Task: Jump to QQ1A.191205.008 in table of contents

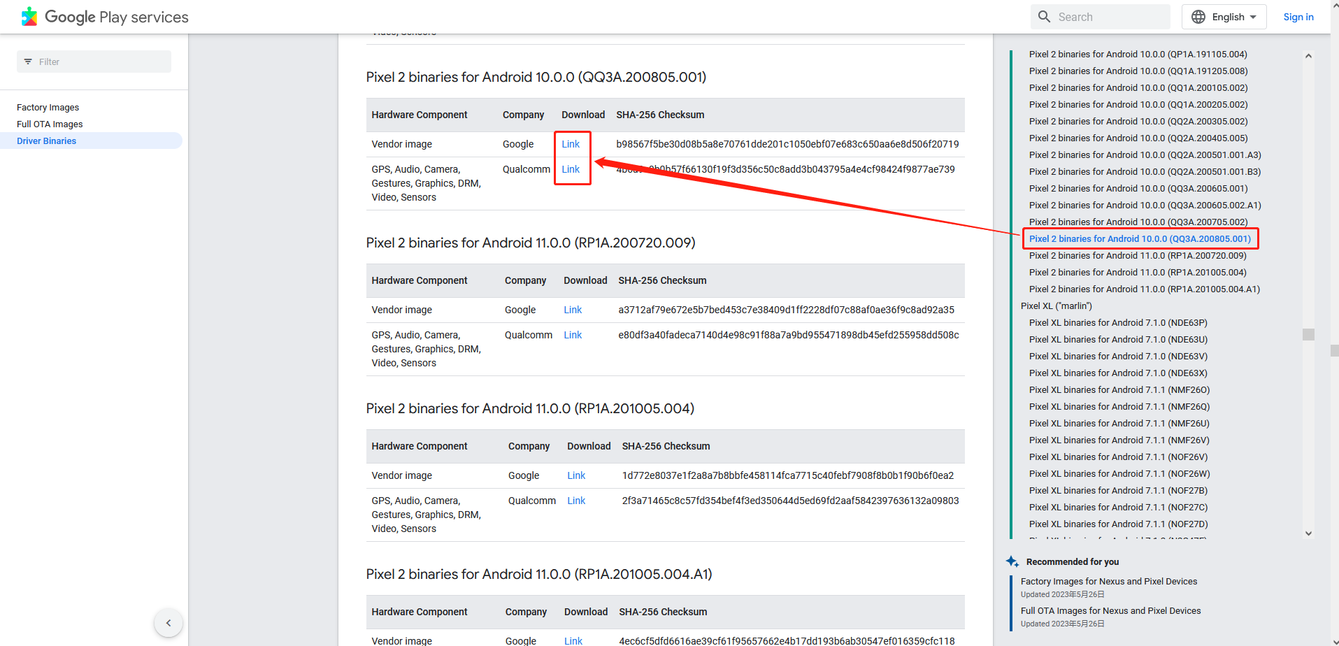Action: pyautogui.click(x=1138, y=71)
